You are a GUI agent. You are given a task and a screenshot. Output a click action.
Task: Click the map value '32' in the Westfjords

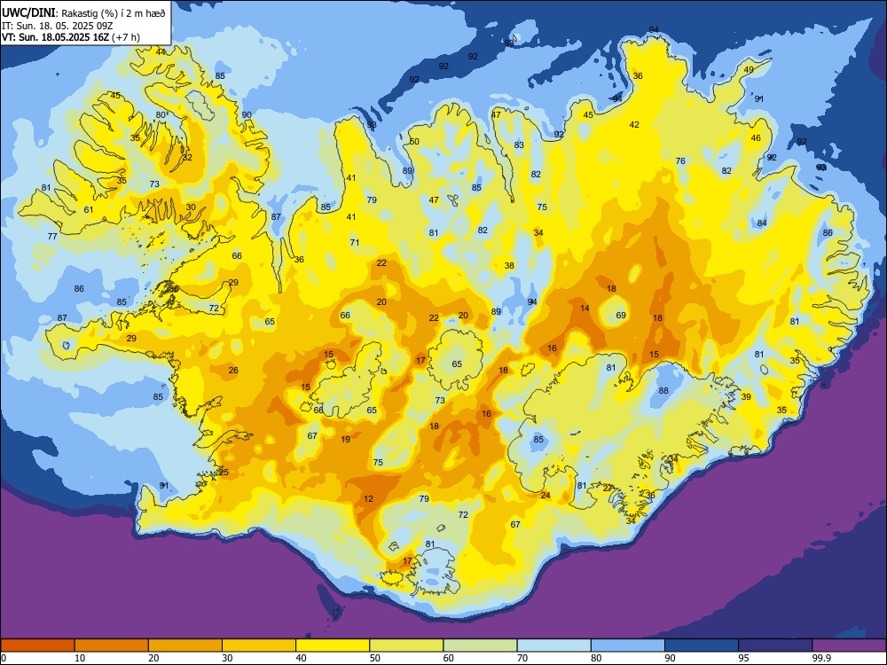[x=187, y=158]
